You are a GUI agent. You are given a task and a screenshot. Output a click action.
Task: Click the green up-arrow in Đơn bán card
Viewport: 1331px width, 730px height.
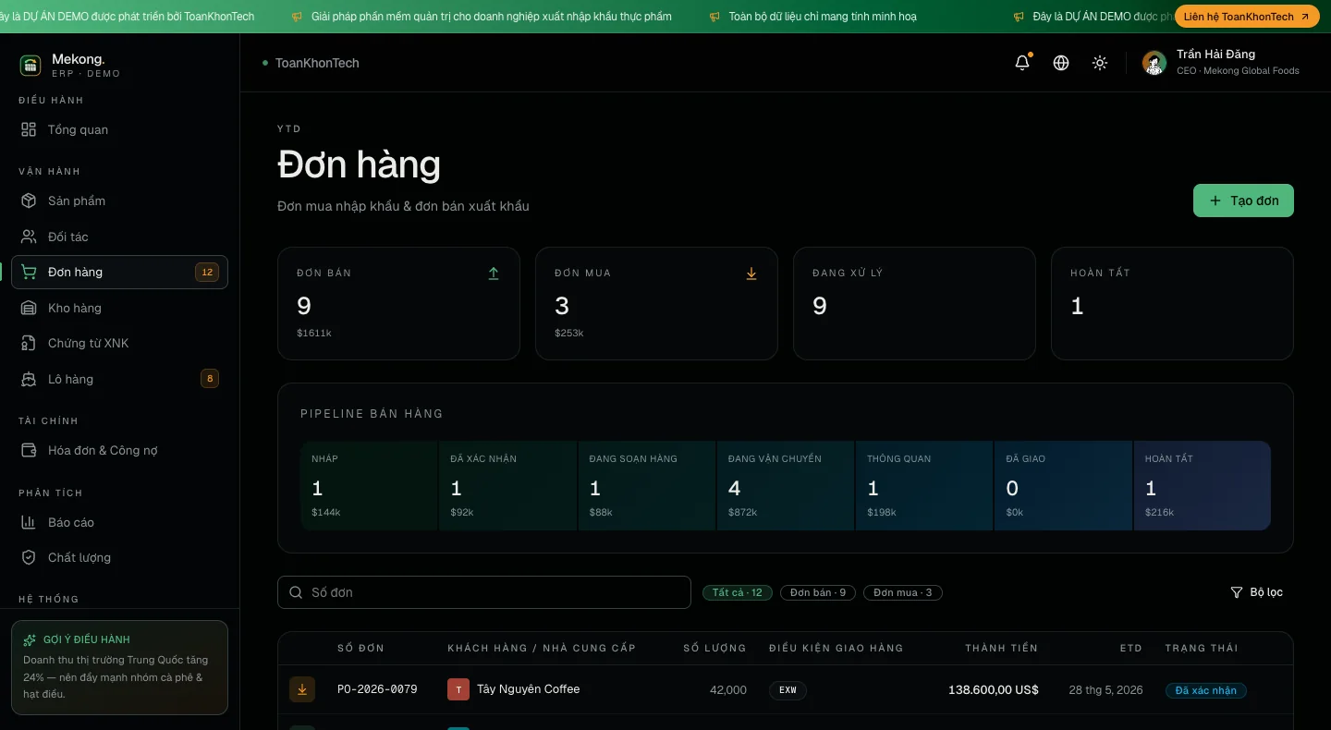click(x=494, y=274)
